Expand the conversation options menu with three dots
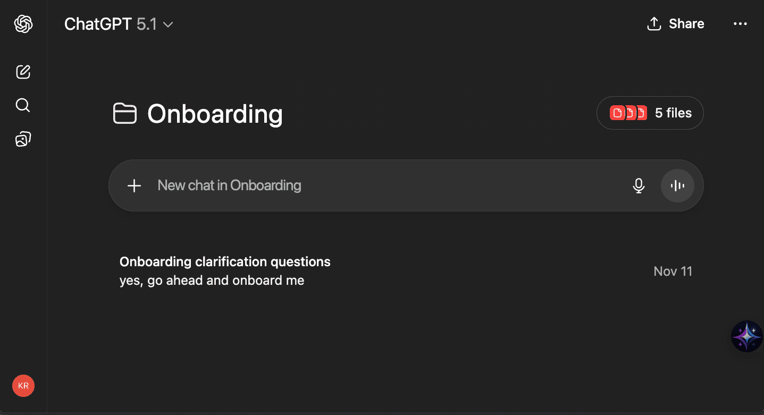Viewport: 764px width, 415px height. pos(741,23)
